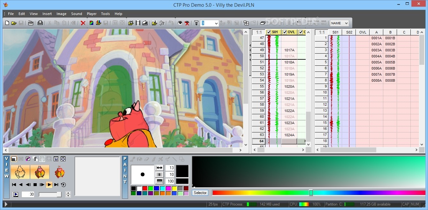The width and height of the screenshot is (428, 210).
Task: Click the red X delete icon
Action: point(83,23)
